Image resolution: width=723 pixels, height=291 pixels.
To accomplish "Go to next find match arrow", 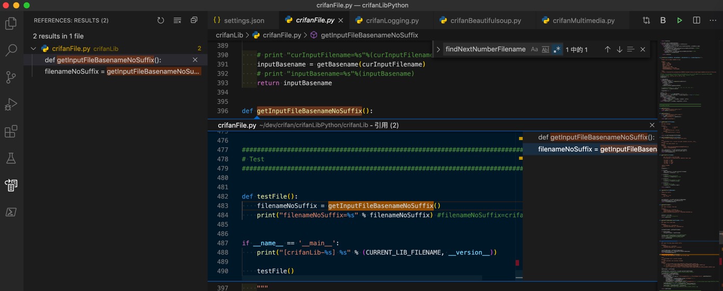I will (619, 49).
